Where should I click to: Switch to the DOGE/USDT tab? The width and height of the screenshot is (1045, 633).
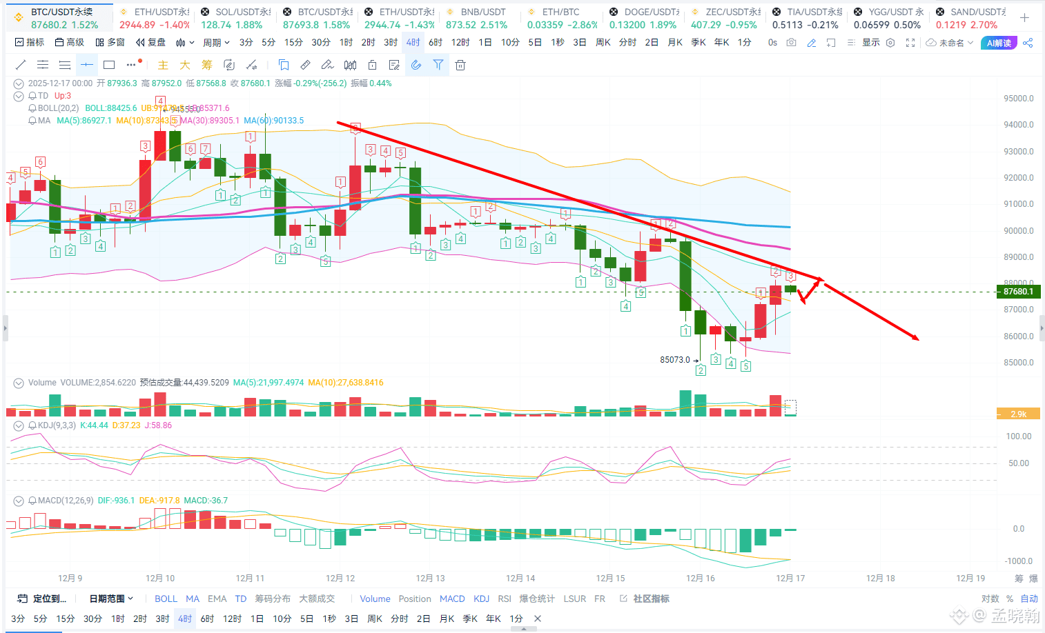pyautogui.click(x=643, y=19)
